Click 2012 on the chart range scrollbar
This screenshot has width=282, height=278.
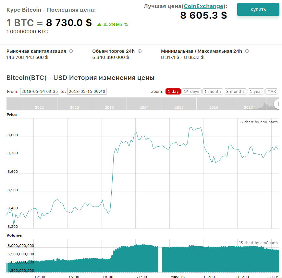(74, 107)
